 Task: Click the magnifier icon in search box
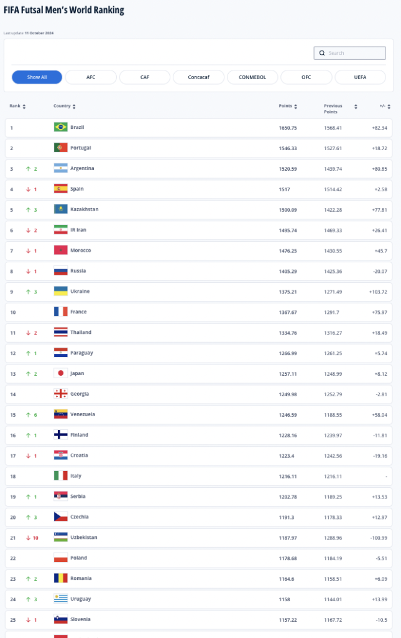[x=322, y=53]
